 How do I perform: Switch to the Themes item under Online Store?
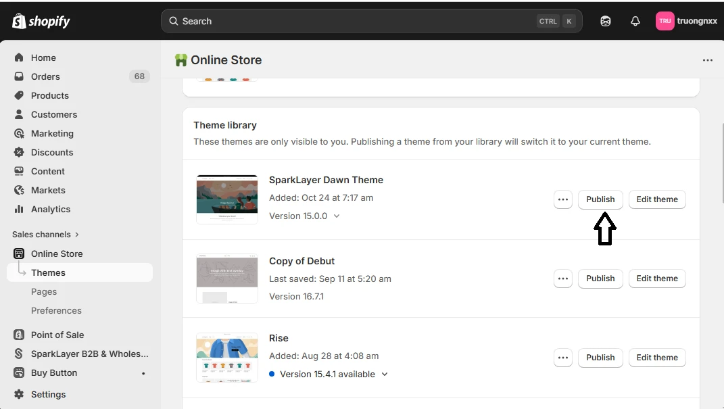click(x=48, y=272)
